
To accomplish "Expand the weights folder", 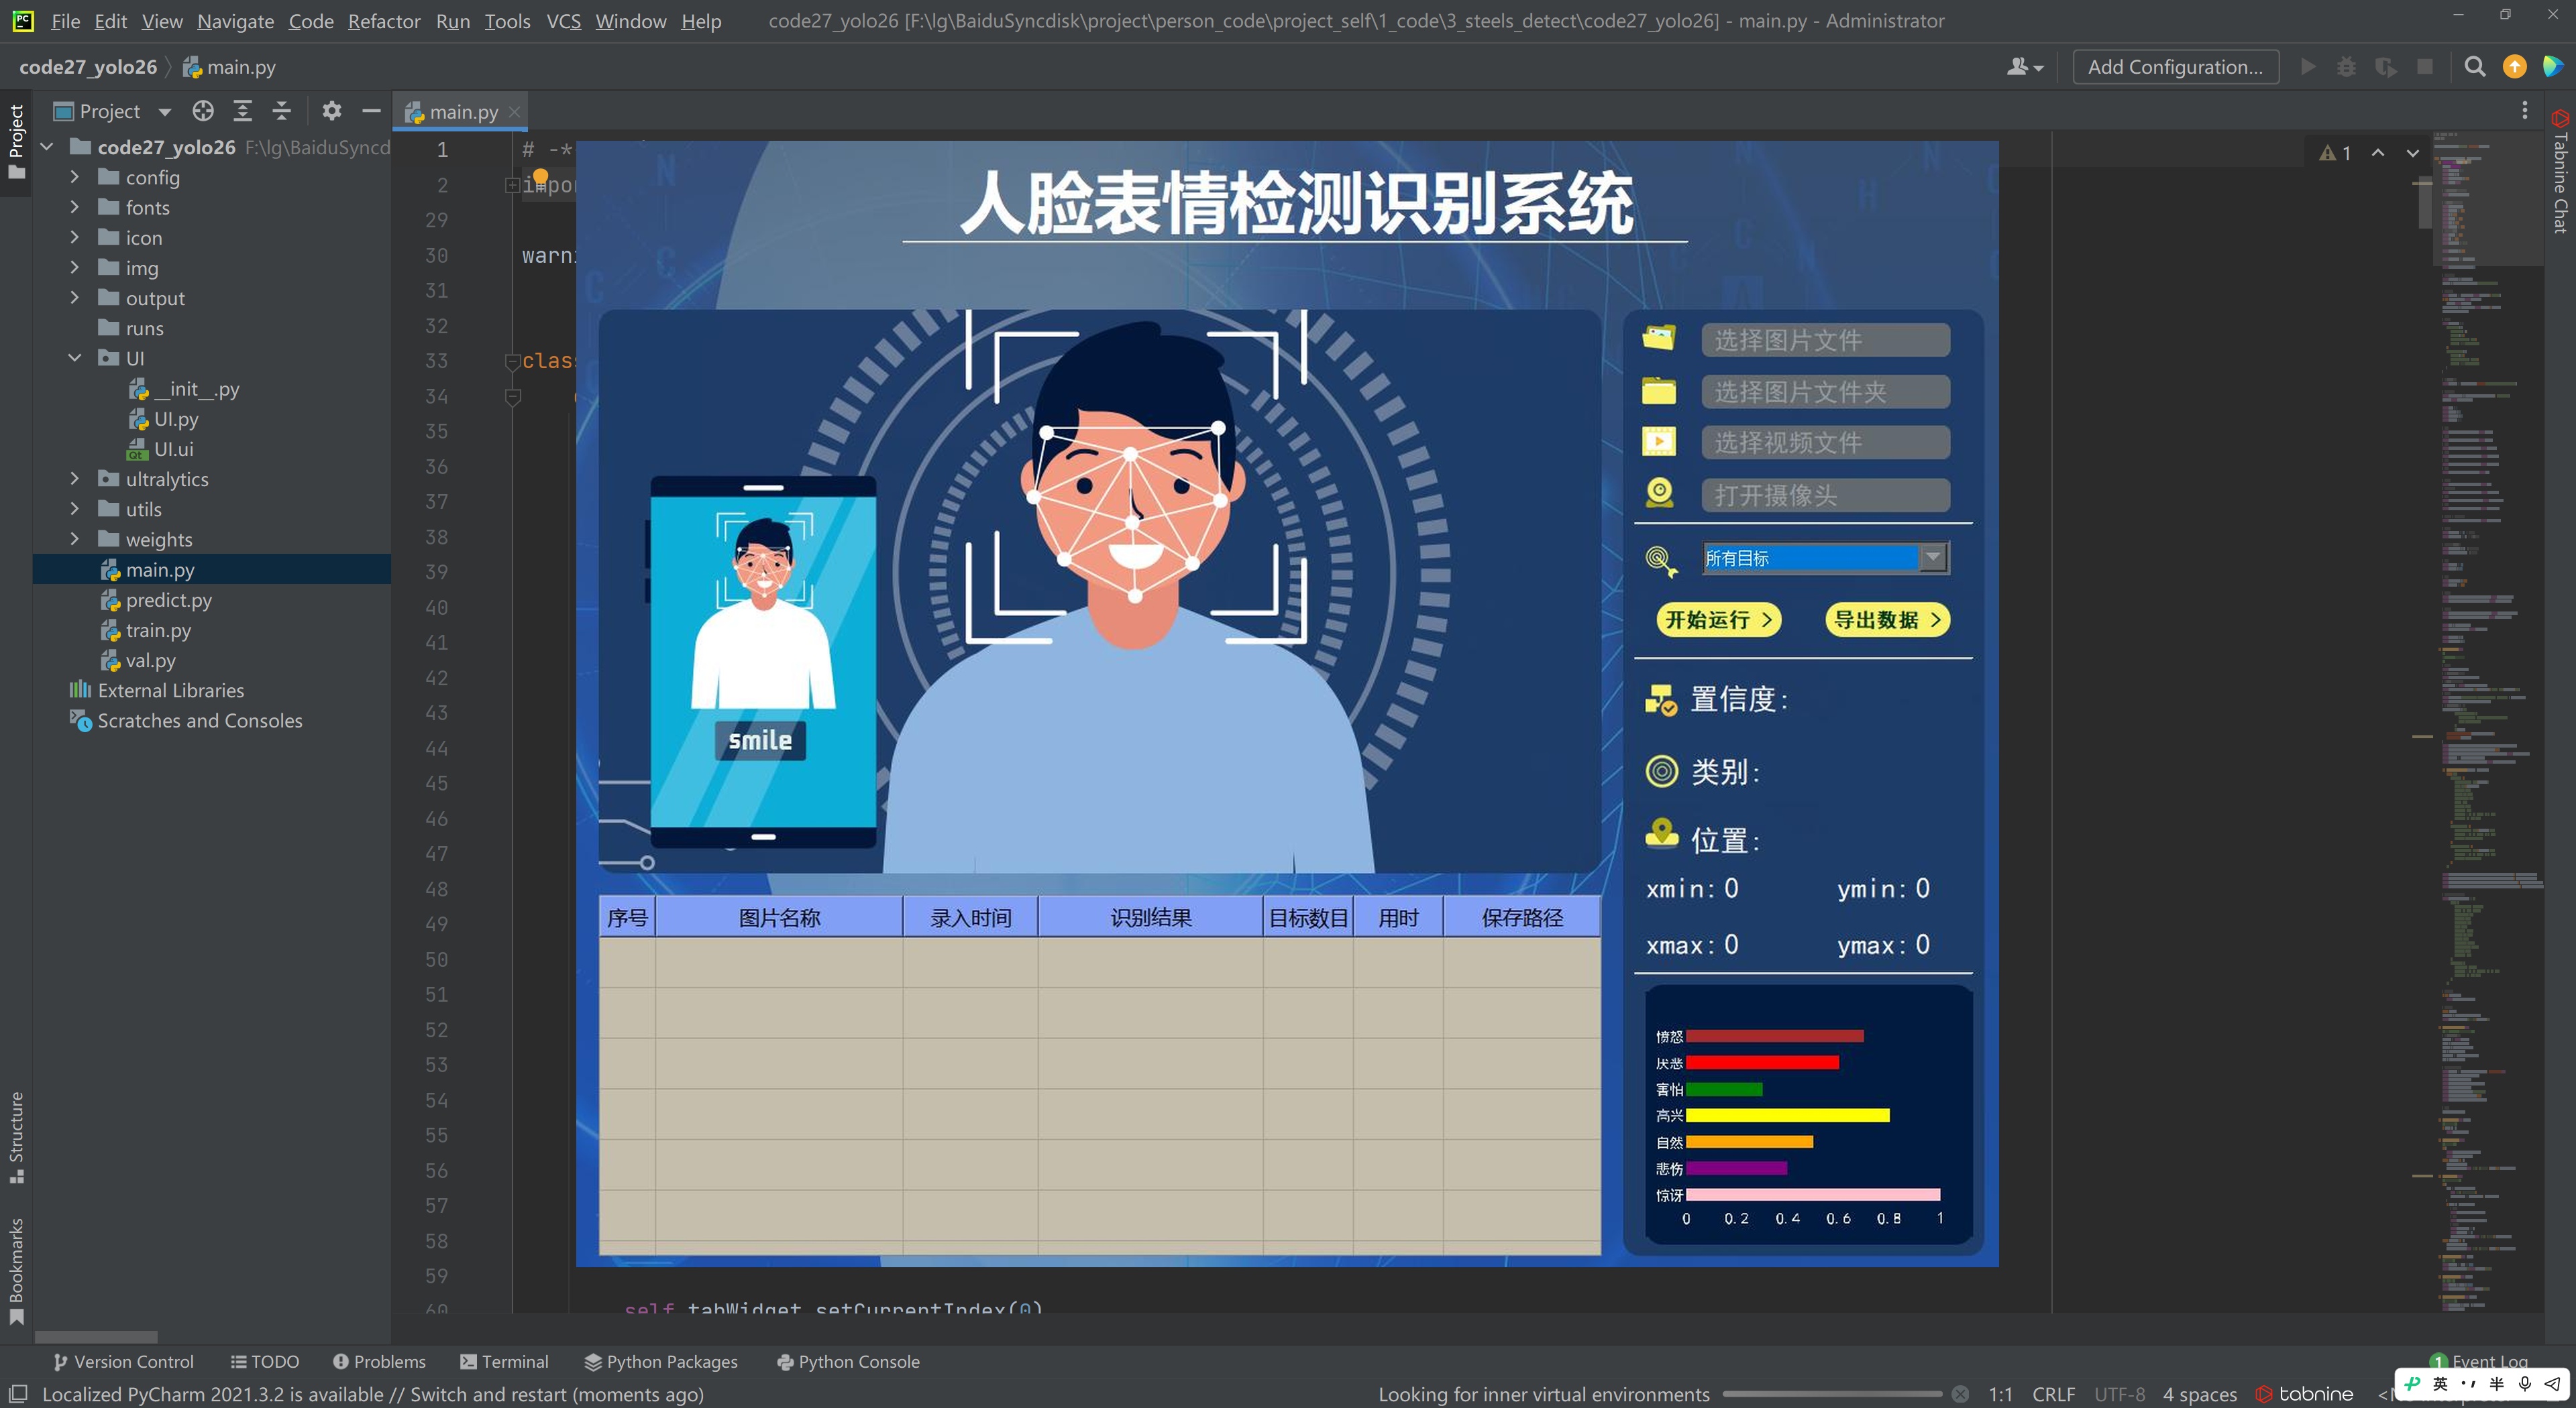I will pos(74,538).
